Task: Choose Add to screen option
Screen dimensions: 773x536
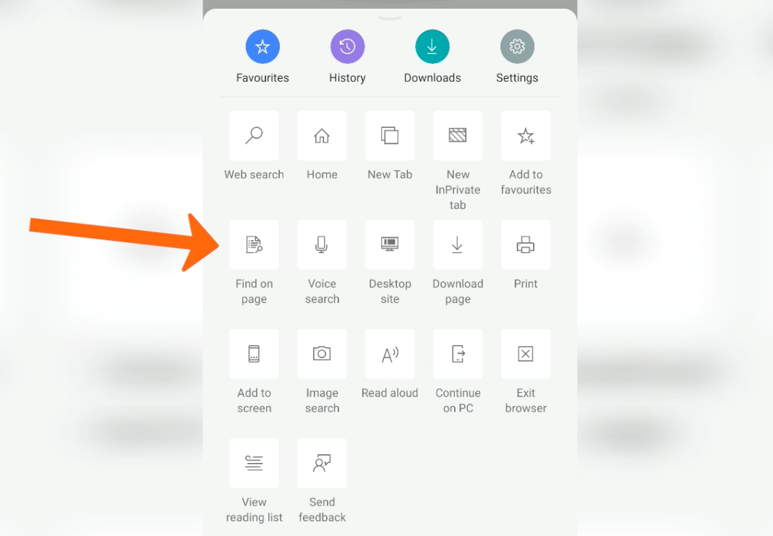Action: [254, 354]
